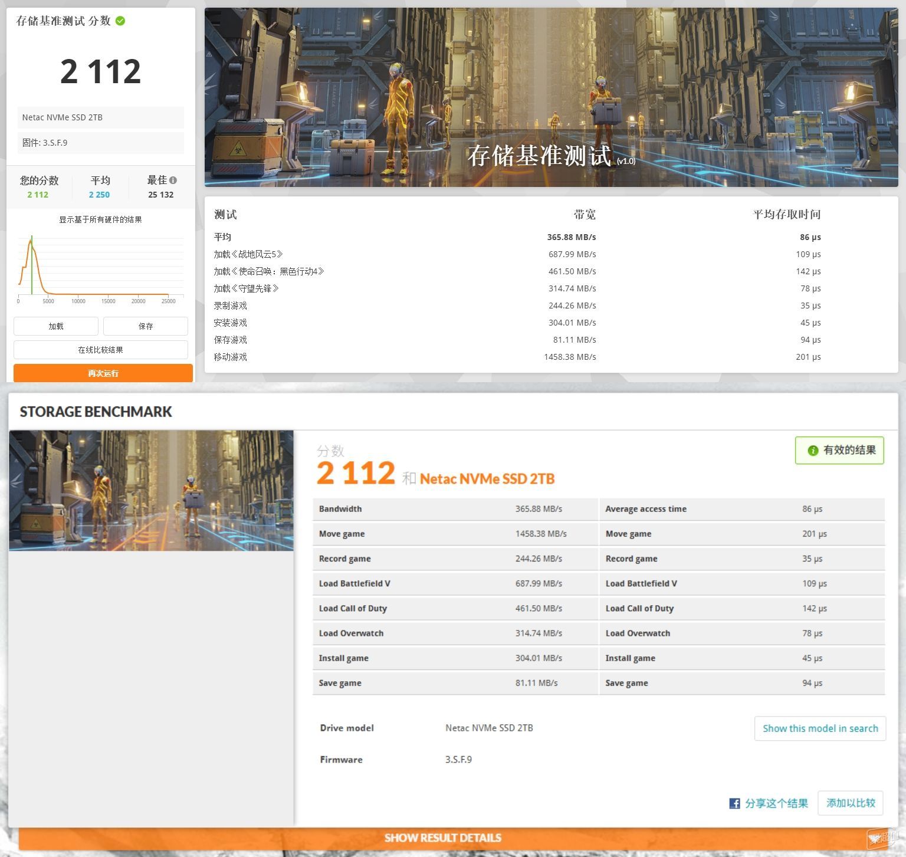
Task: Click the 81.11 MB/s Save game value in lower table
Action: pos(536,683)
